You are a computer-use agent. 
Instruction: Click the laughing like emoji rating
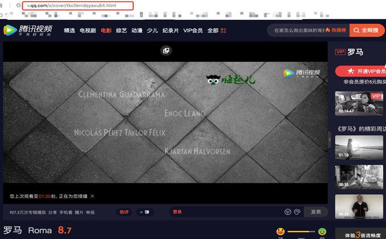click(280, 232)
